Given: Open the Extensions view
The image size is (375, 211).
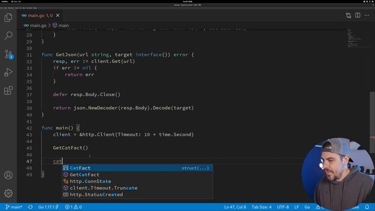Looking at the screenshot, I should point(8,90).
